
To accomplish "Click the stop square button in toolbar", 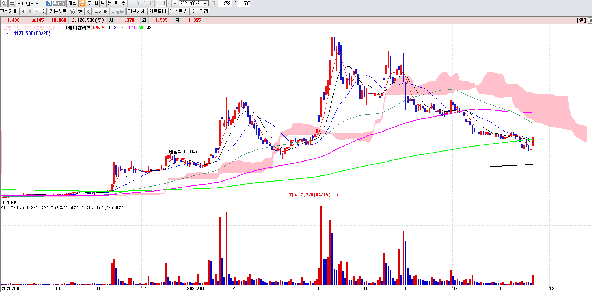I will click(30, 11).
